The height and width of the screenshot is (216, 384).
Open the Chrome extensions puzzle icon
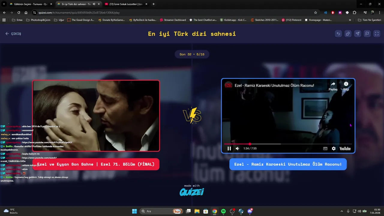(354, 13)
